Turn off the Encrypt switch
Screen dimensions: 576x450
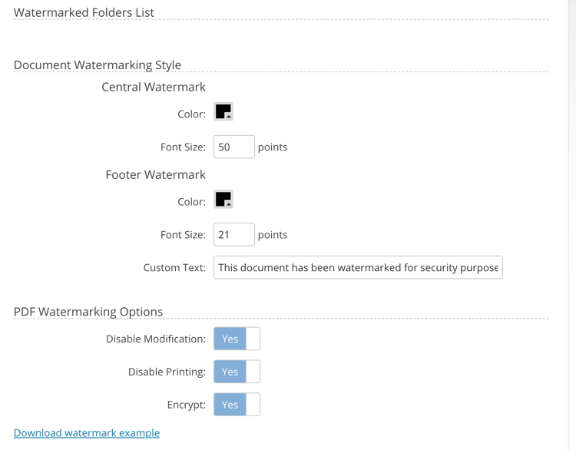coord(237,405)
